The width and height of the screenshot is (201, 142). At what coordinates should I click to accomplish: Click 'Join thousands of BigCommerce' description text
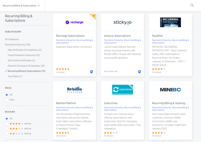(x=74, y=121)
